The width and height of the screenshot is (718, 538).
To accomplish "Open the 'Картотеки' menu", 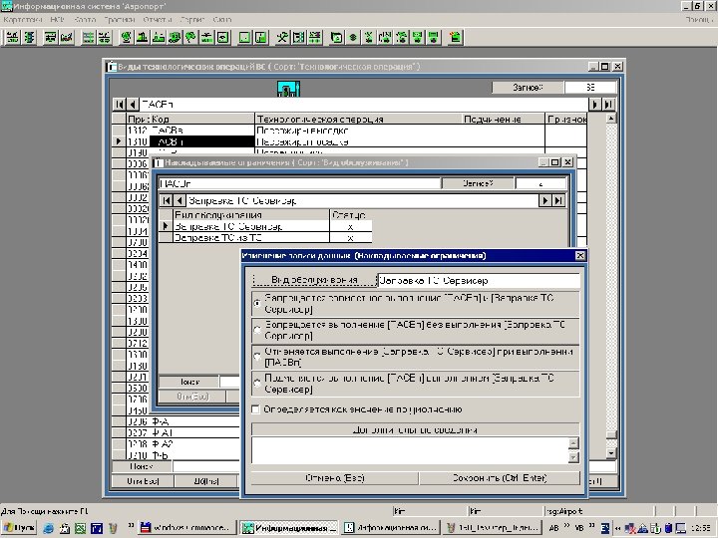I will click(x=23, y=20).
